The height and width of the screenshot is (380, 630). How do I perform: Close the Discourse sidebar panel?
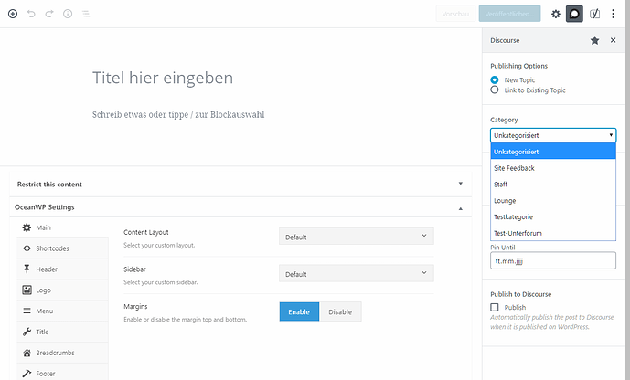click(x=614, y=40)
